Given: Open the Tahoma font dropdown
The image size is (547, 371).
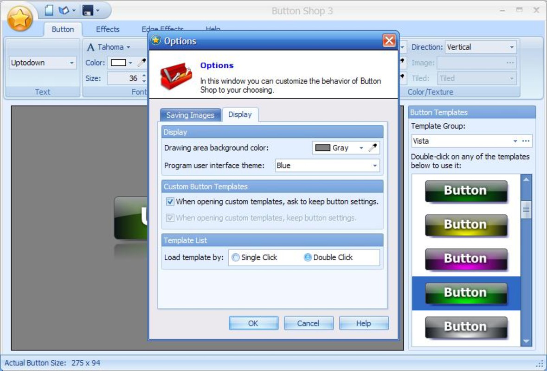Looking at the screenshot, I should tap(129, 47).
